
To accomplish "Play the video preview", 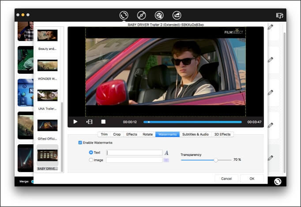I will tap(75, 122).
